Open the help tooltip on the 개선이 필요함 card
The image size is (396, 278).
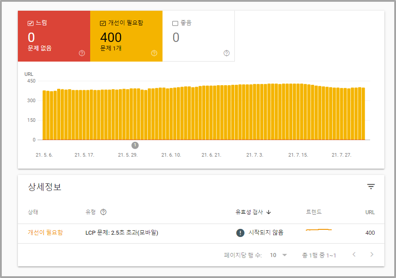154,53
